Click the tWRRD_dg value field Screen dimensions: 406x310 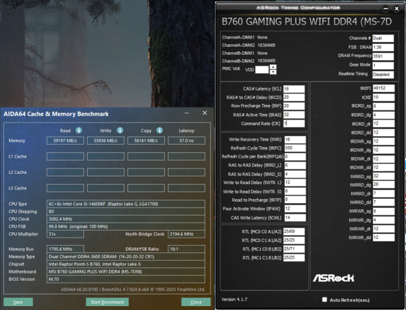(x=384, y=185)
